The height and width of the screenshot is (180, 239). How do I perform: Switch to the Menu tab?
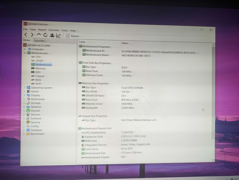(27, 40)
